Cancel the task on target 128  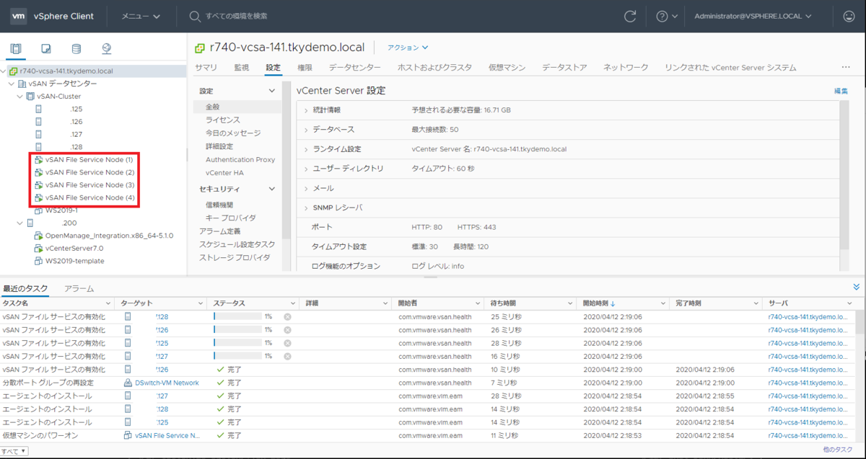click(287, 316)
